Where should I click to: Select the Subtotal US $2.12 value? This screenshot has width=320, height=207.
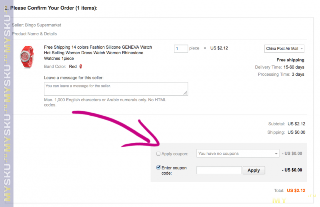pyautogui.click(x=296, y=124)
